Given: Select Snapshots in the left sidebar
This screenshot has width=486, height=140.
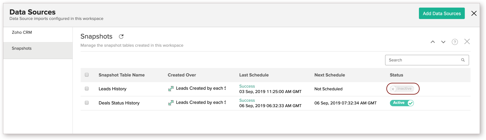Looking at the screenshot, I should [x=22, y=48].
